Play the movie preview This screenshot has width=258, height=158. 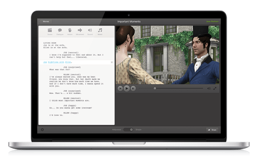tap(127, 89)
